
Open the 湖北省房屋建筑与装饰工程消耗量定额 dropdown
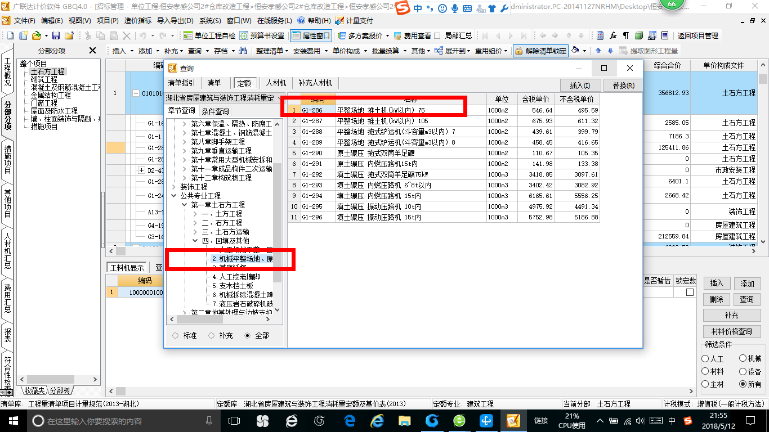point(225,98)
